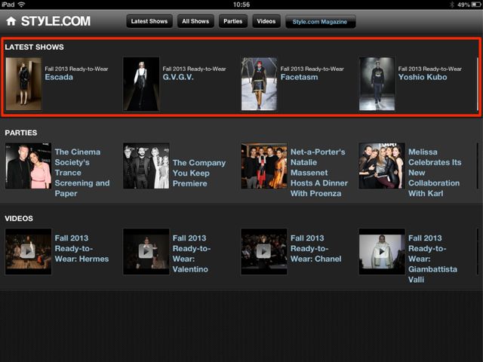Screen dimensions: 483x362
Task: Tap the Wi-Fi status icon
Action: [x=21, y=5]
